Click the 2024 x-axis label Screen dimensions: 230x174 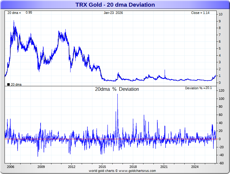[195, 167]
